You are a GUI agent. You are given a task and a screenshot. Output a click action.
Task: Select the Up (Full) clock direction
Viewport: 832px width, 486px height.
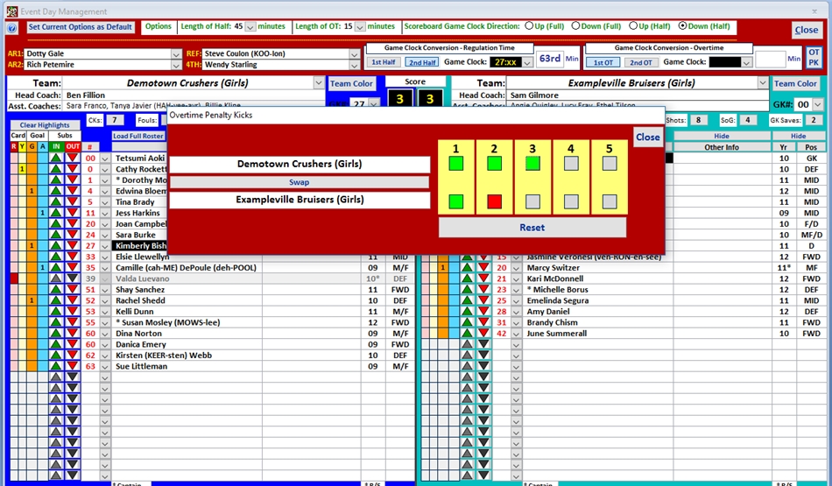(529, 25)
